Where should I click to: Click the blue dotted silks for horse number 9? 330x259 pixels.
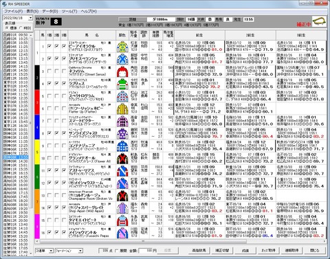pyautogui.click(x=122, y=146)
